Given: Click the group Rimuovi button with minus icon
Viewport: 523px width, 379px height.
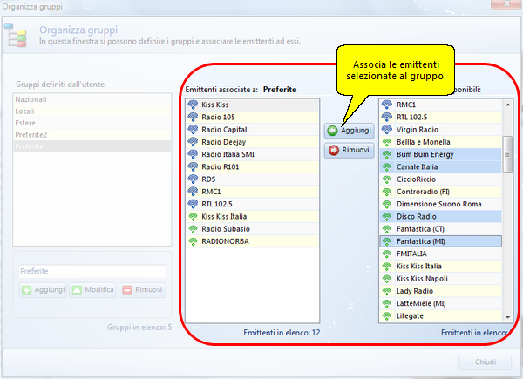Looking at the screenshot, I should tap(142, 289).
